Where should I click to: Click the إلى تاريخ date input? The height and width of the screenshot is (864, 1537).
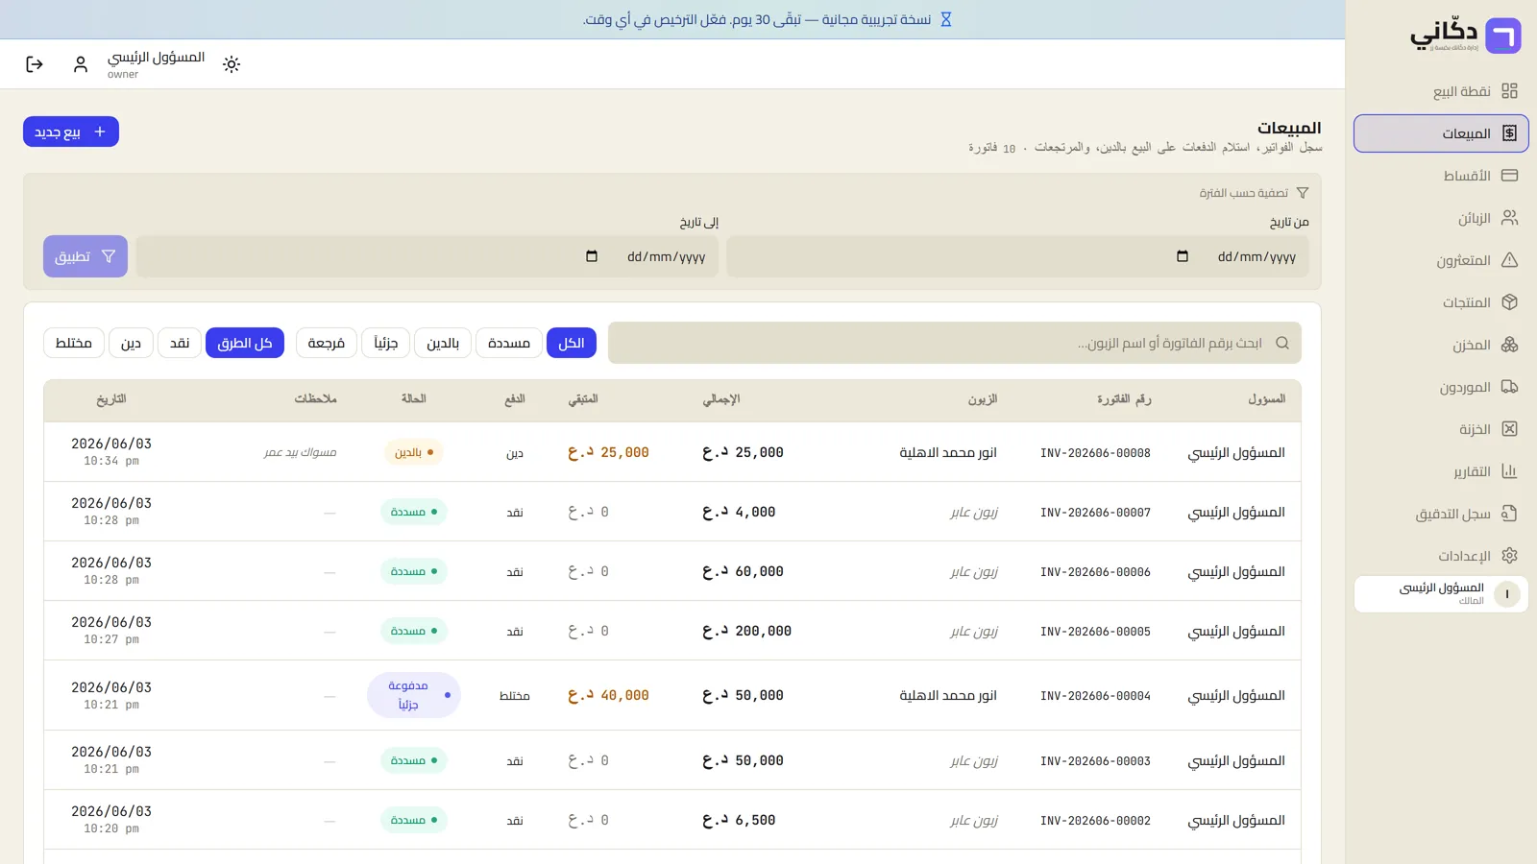pyautogui.click(x=427, y=256)
